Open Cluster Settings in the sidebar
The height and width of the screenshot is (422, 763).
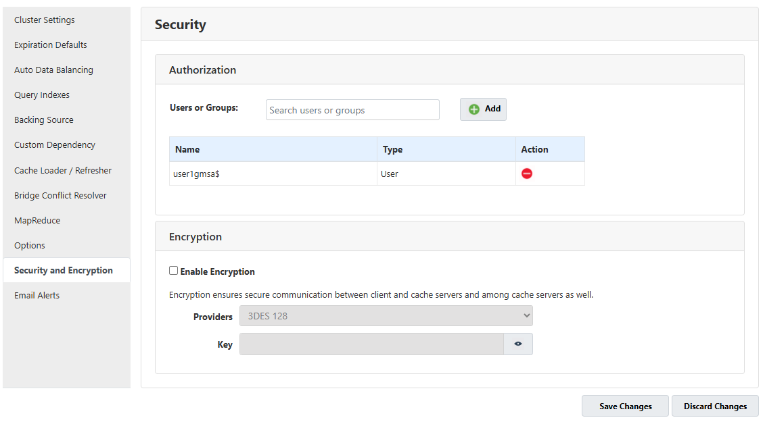(44, 20)
